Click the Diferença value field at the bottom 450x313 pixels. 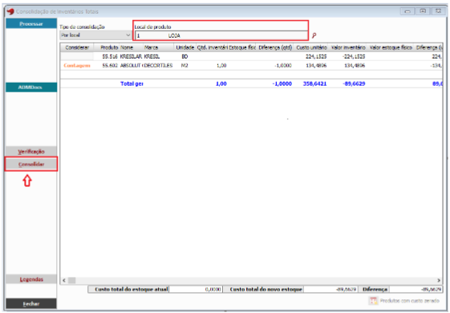tap(416, 289)
